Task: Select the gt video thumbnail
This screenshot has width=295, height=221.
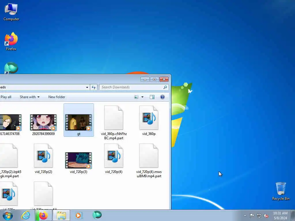Action: 78,122
